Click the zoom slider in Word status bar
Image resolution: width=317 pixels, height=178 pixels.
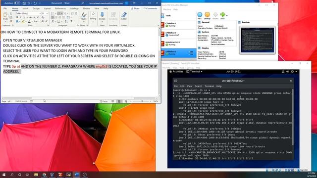coord(142,101)
